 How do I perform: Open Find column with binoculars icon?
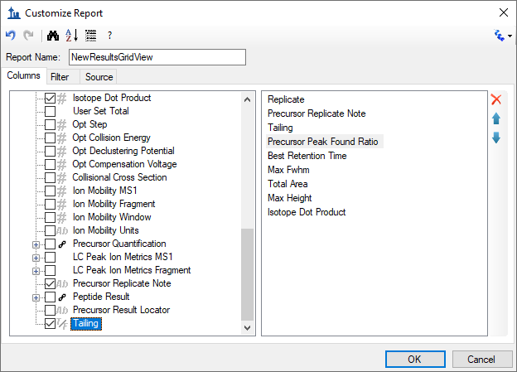(x=53, y=36)
